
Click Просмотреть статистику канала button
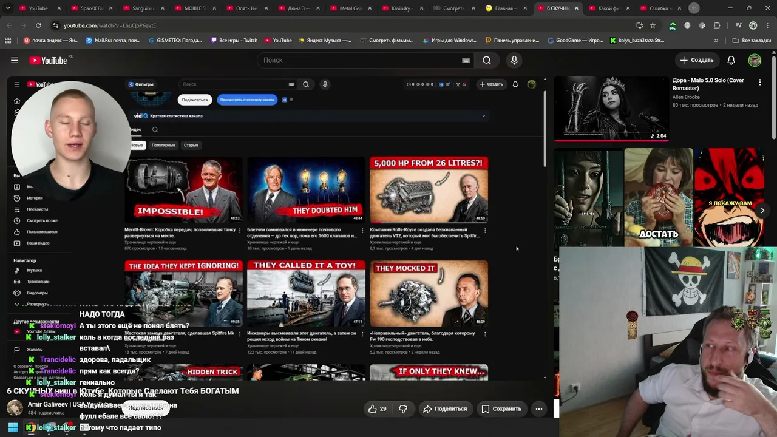(x=247, y=100)
